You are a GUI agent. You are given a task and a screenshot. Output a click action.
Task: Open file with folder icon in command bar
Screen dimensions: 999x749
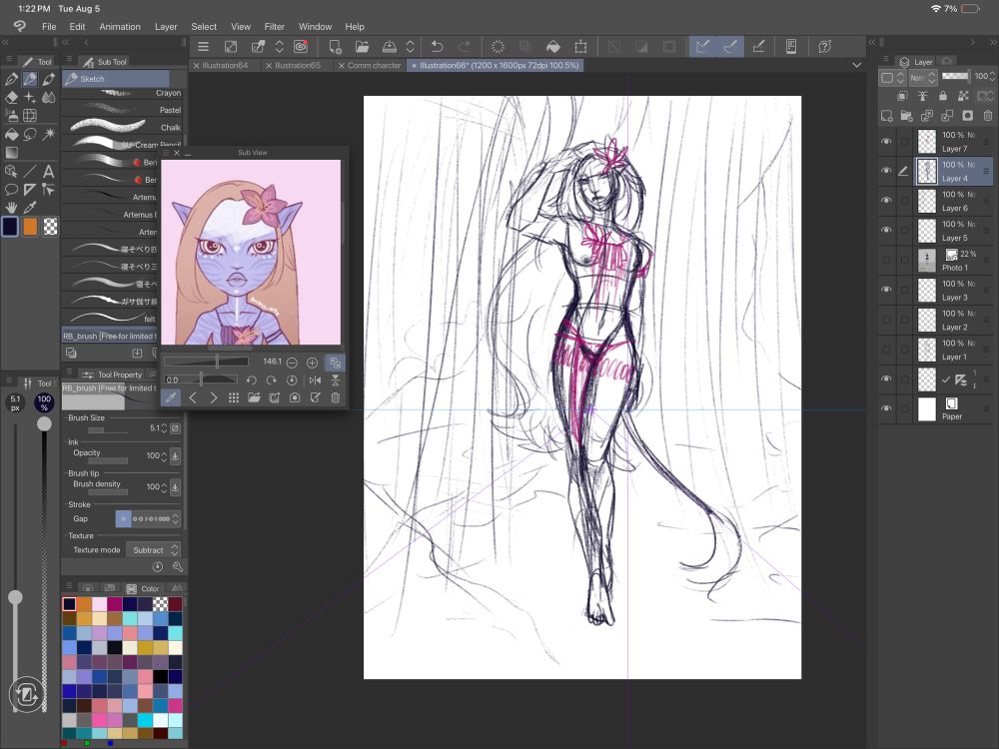pyautogui.click(x=362, y=47)
